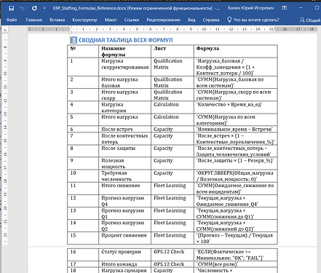This screenshot has width=321, height=273.
Task: Click cell 'Нагрузка скорректированная'
Action: pos(124,67)
